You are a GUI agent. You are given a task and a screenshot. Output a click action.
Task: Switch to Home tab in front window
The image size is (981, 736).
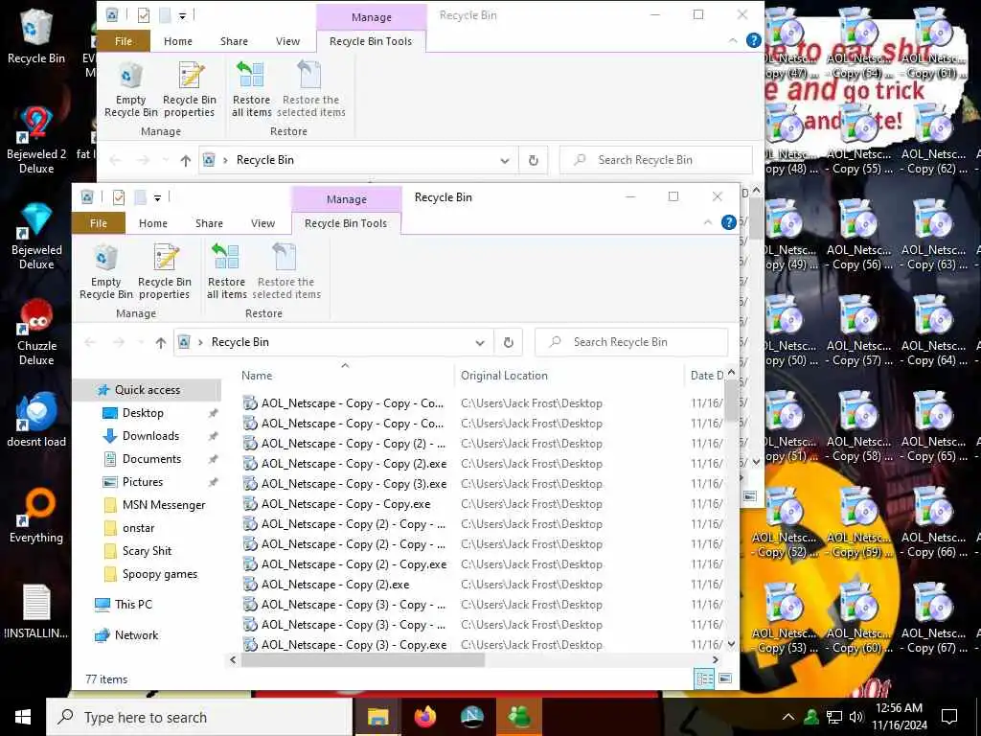click(153, 223)
